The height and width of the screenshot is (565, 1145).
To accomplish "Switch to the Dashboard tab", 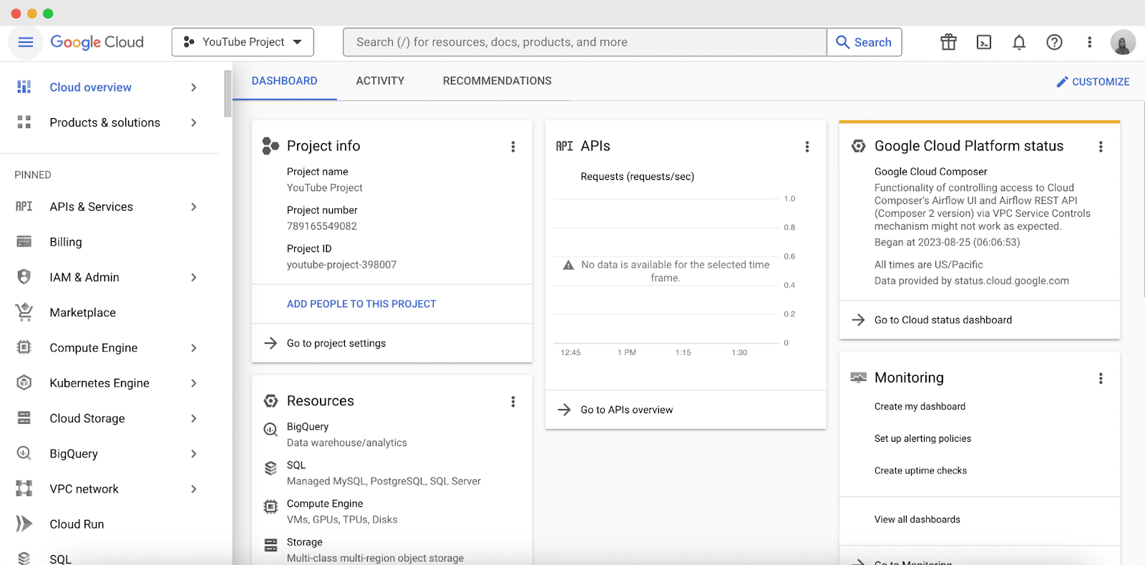I will pos(284,81).
